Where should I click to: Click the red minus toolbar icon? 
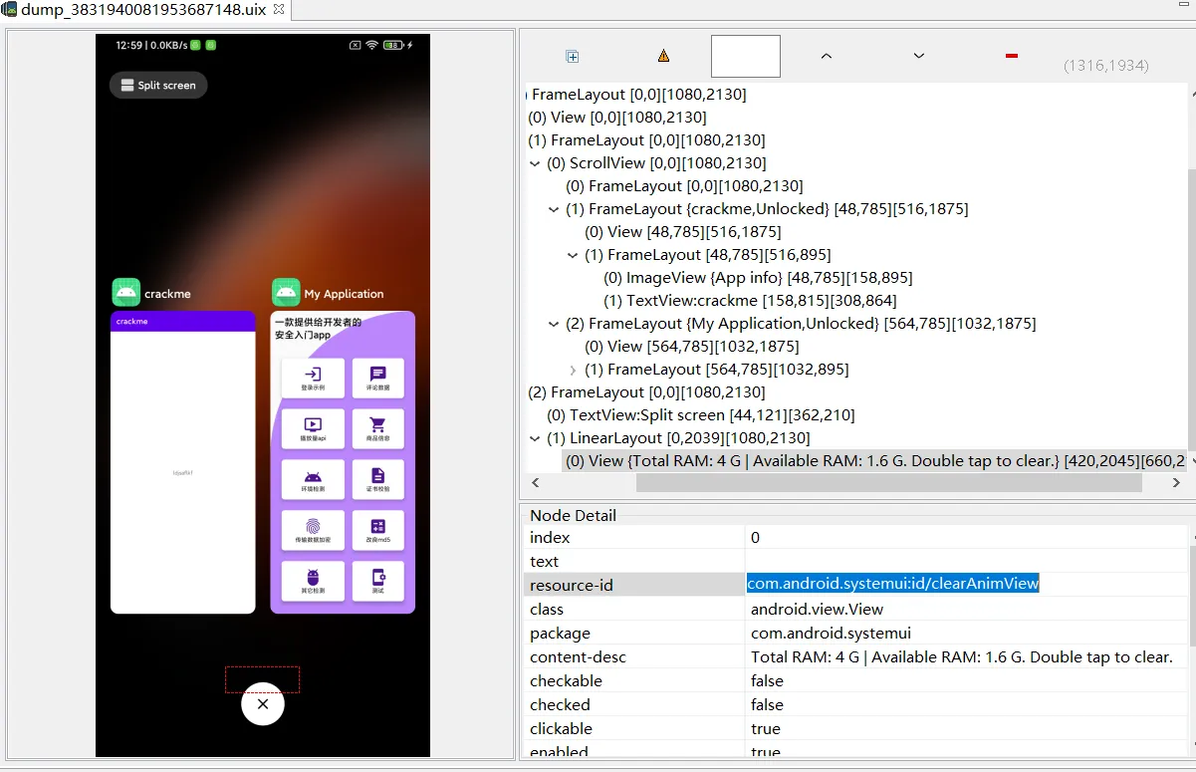pyautogui.click(x=1012, y=57)
